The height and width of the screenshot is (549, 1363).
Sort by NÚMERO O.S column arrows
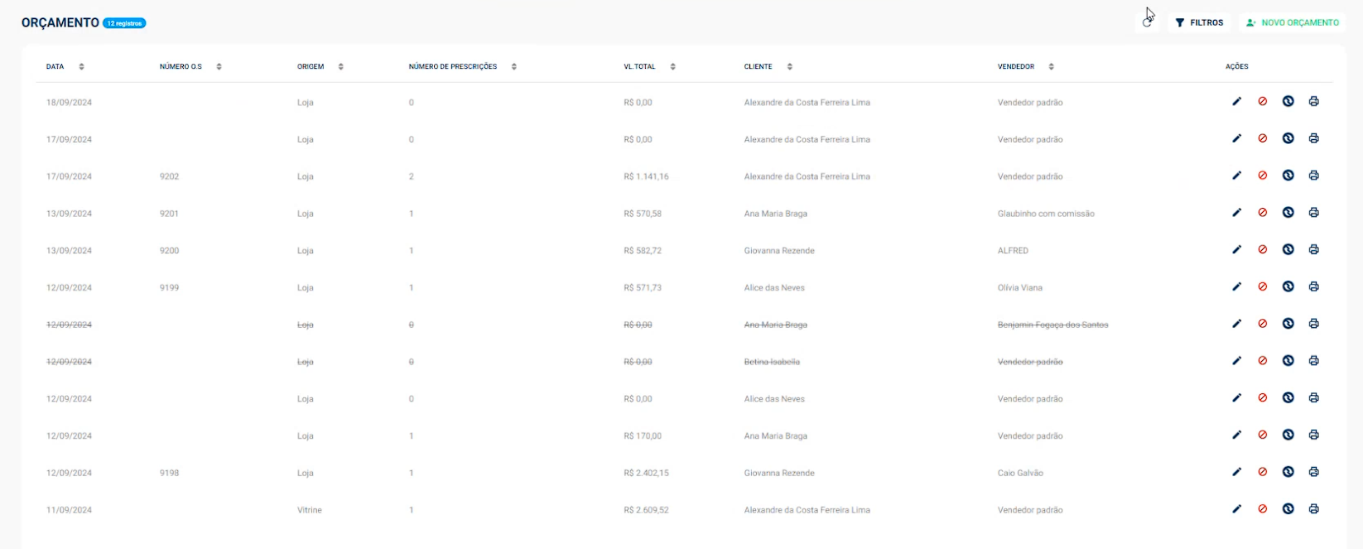(x=219, y=66)
